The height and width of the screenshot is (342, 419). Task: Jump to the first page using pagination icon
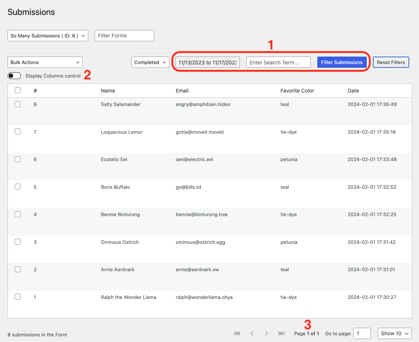pos(237,333)
